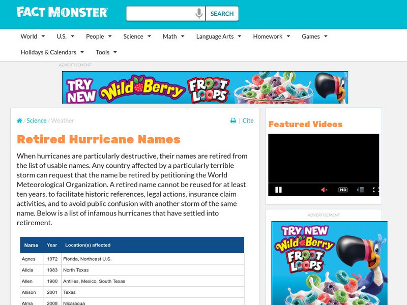Click the Retired Hurricane Names heading
The width and height of the screenshot is (407, 305).
click(99, 139)
